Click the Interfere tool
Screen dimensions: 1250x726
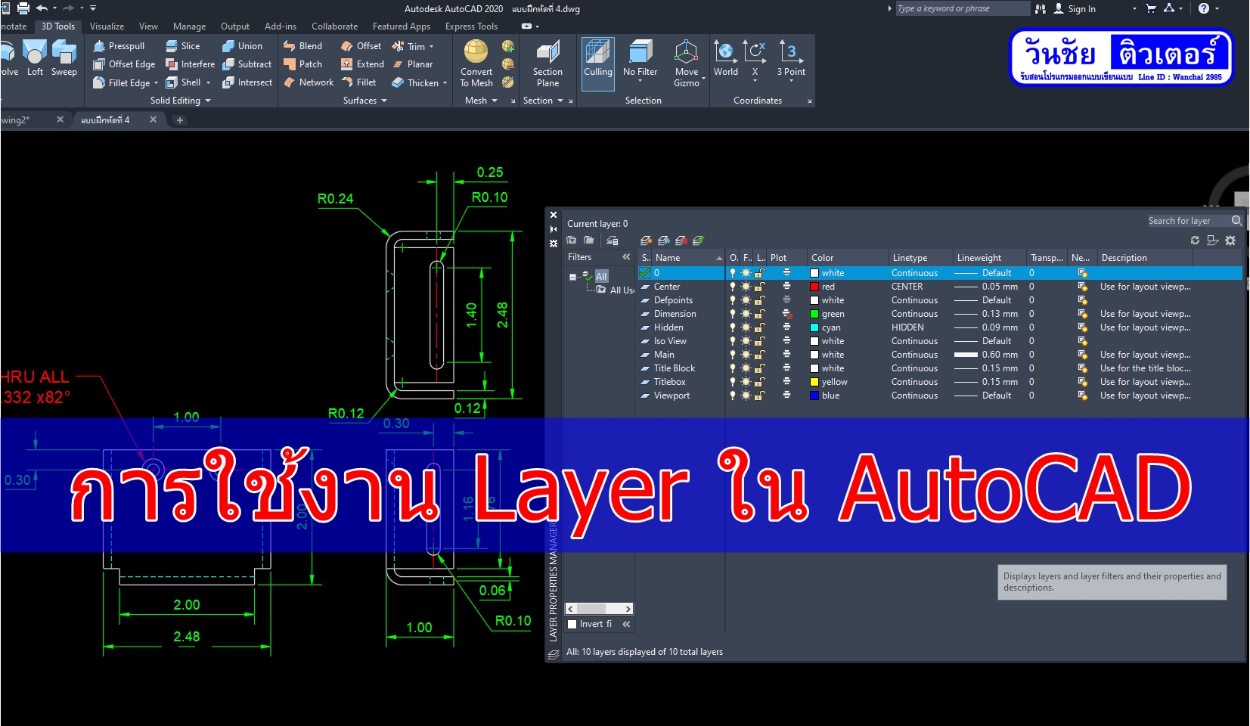[190, 64]
